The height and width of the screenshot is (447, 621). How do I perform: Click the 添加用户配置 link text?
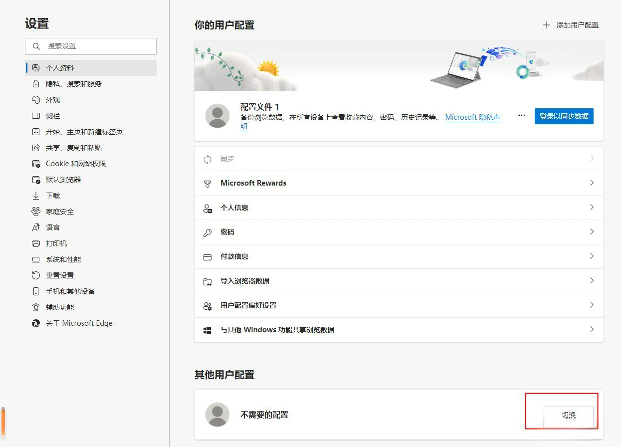[x=578, y=25]
